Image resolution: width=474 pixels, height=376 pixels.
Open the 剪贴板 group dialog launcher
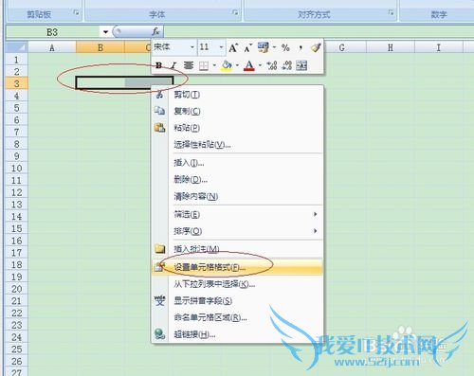[x=76, y=13]
